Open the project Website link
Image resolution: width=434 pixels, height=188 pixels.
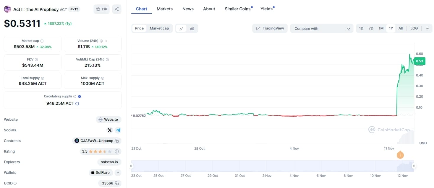point(108,120)
